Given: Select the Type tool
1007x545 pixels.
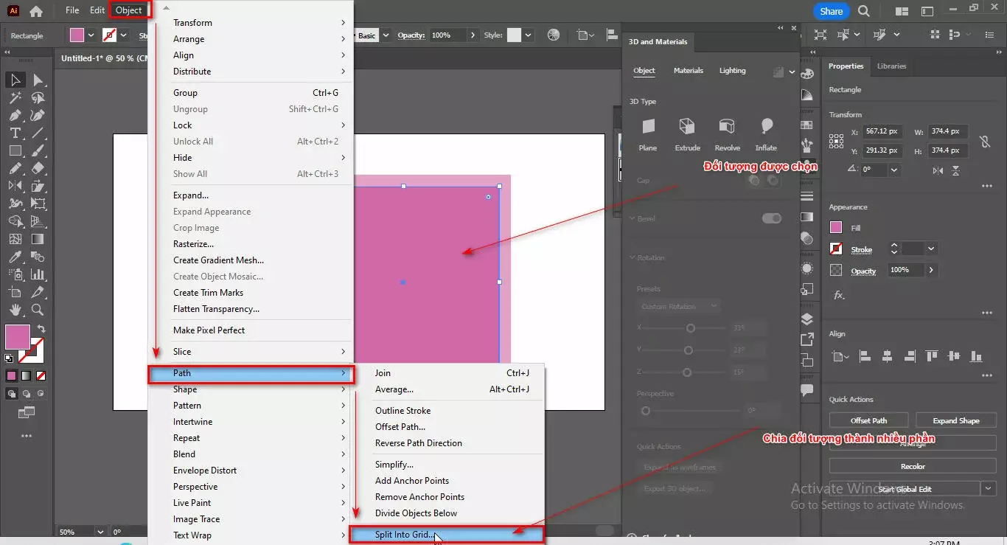Looking at the screenshot, I should [15, 133].
